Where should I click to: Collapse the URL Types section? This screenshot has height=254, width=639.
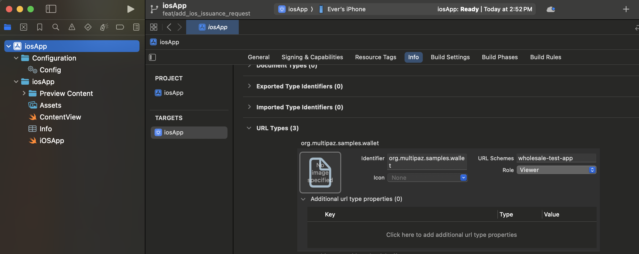[x=248, y=128]
